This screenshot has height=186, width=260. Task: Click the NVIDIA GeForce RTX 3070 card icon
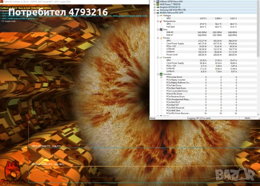158,13
